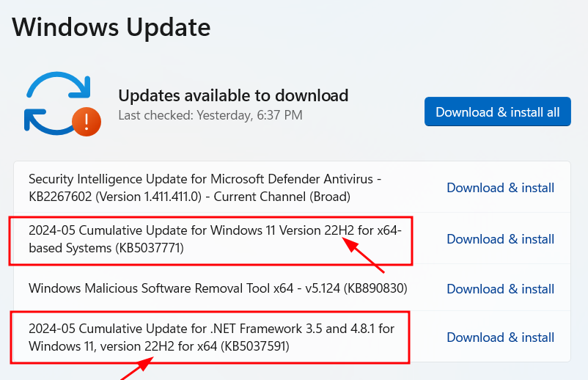The image size is (588, 380).
Task: Download & install the Malicious Software Removal Tool
Action: 500,289
